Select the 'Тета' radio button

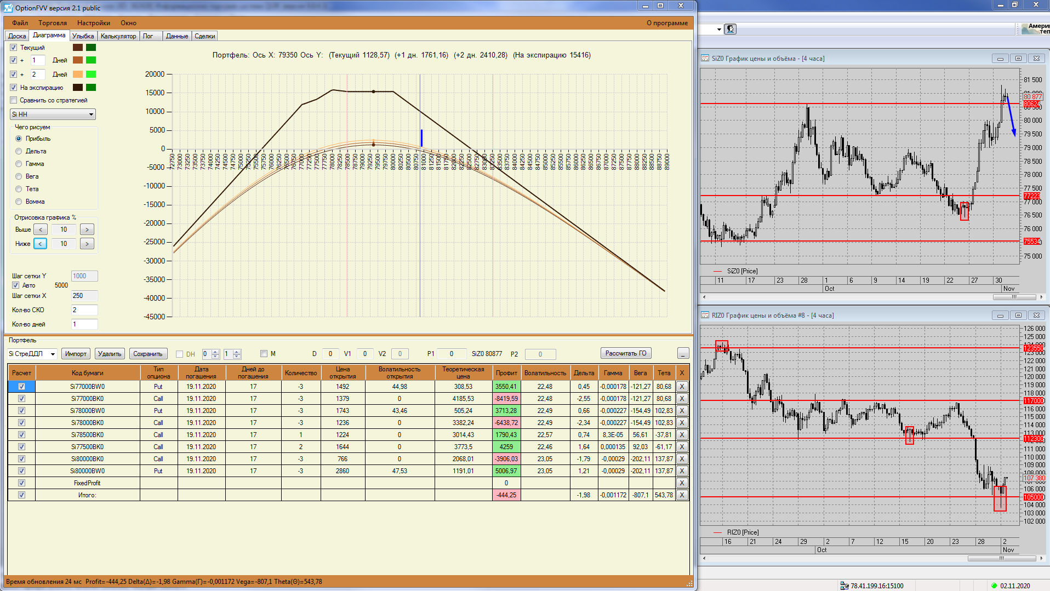point(19,189)
